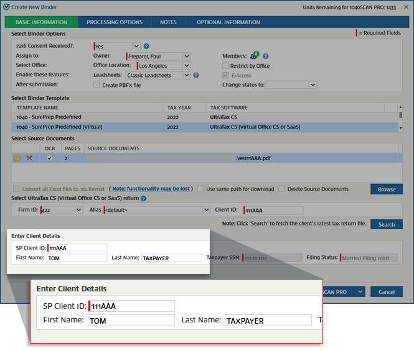Enable Restrict by Office checkbox
This screenshot has width=414, height=351.
[x=225, y=66]
